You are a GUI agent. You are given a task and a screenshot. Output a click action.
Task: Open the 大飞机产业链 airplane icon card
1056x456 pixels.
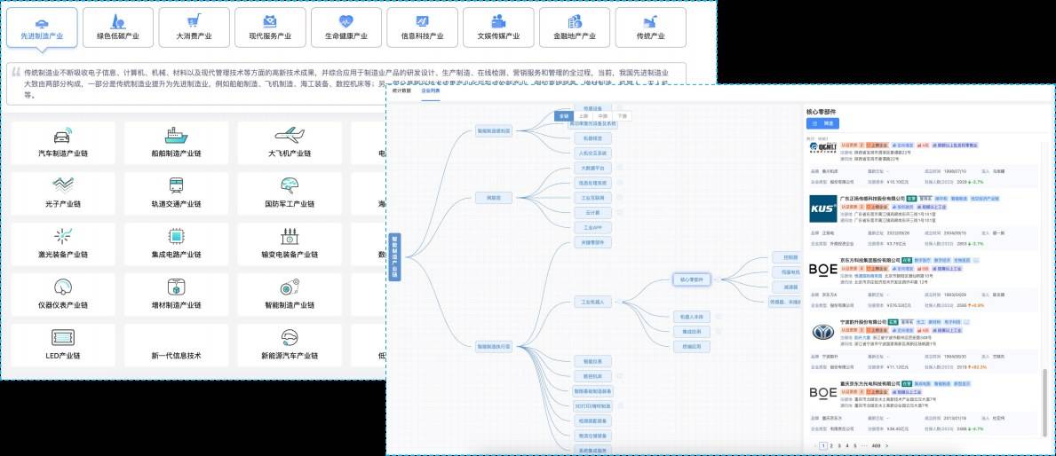pyautogui.click(x=290, y=143)
